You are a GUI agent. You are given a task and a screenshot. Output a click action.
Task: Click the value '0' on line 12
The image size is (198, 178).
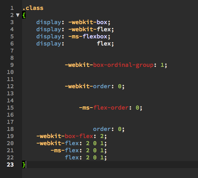coord(120,86)
